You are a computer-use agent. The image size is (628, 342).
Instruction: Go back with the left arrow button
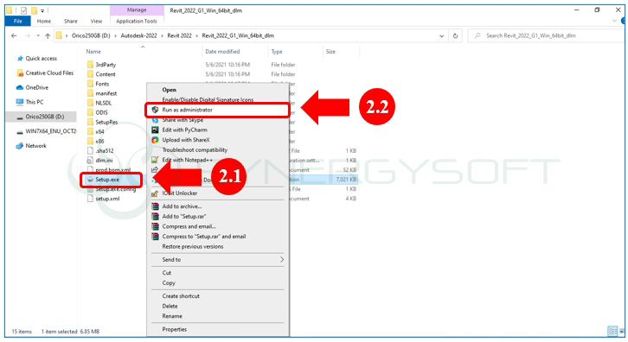[14, 35]
